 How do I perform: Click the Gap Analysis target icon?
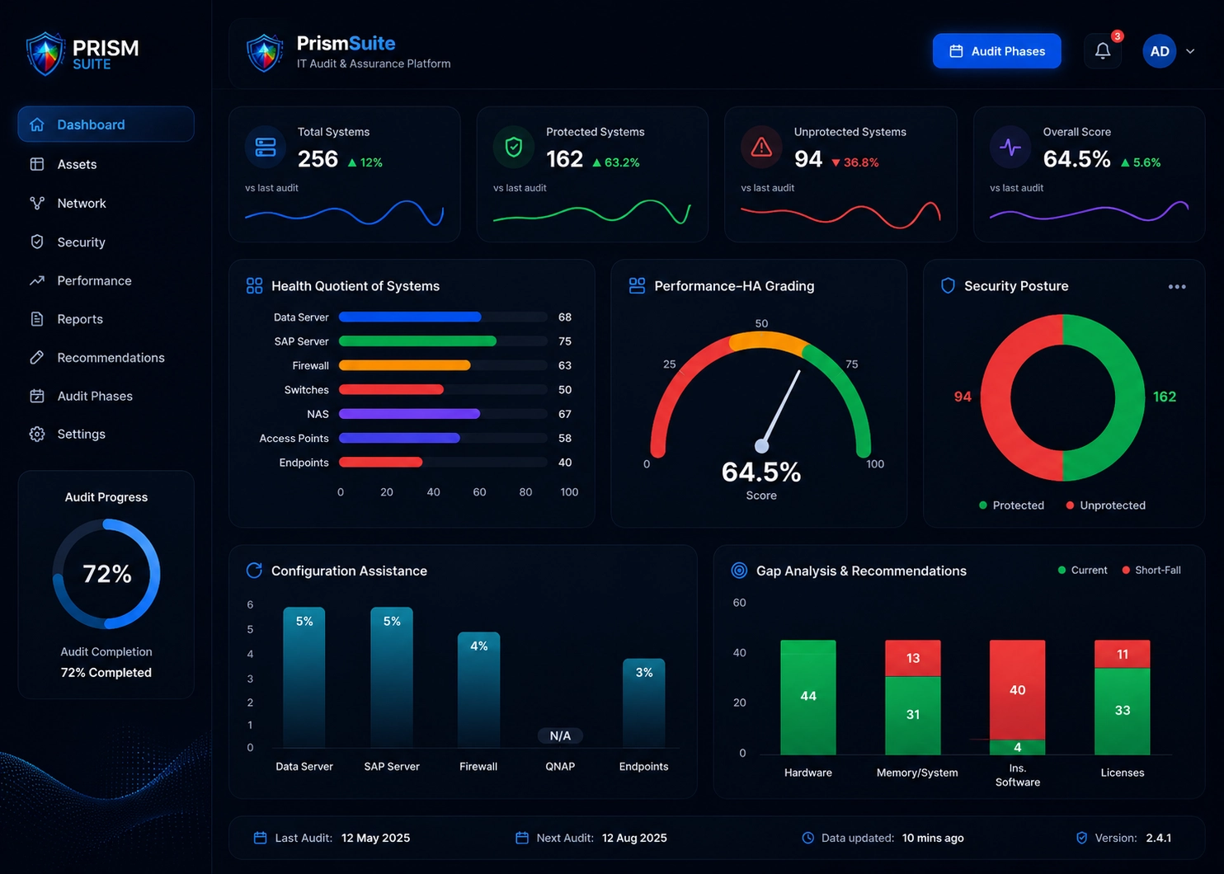point(740,571)
